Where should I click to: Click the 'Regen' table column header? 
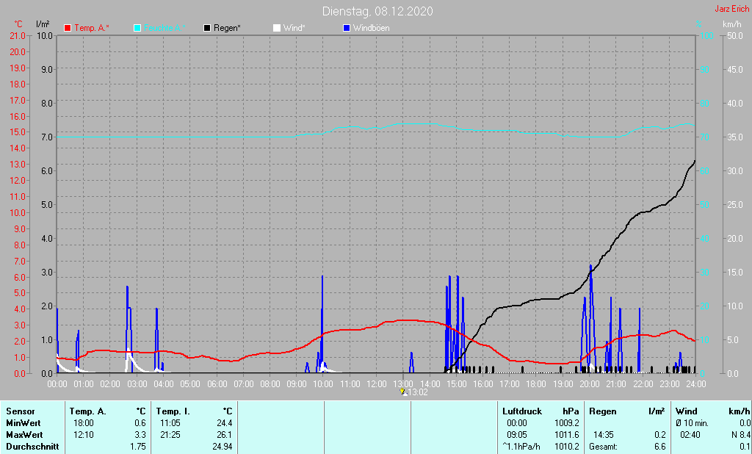pos(602,411)
